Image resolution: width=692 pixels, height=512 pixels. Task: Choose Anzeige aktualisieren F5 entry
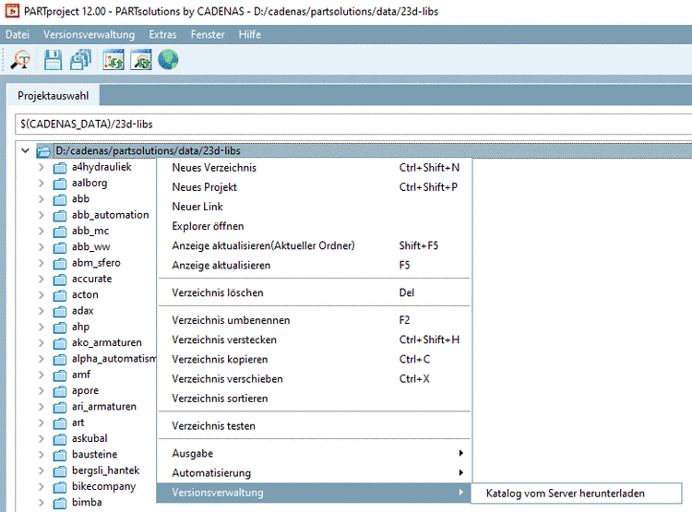[x=315, y=266]
